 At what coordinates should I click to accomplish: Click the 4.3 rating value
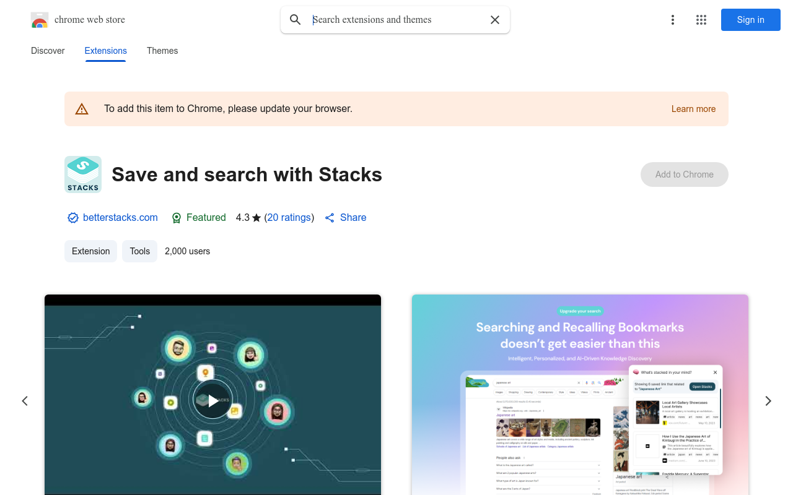tap(243, 218)
